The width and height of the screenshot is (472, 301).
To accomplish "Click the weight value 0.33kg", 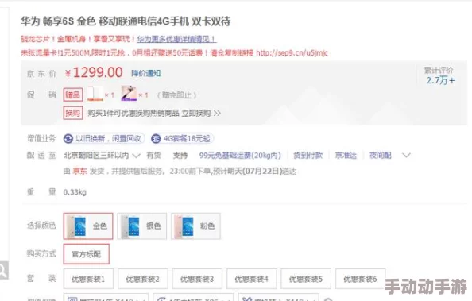I will pos(75,192).
